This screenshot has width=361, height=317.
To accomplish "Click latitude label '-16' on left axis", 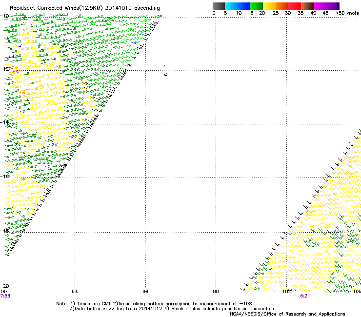I will tap(4, 177).
